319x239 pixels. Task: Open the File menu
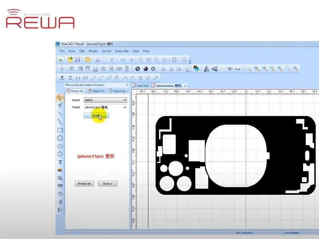click(62, 51)
